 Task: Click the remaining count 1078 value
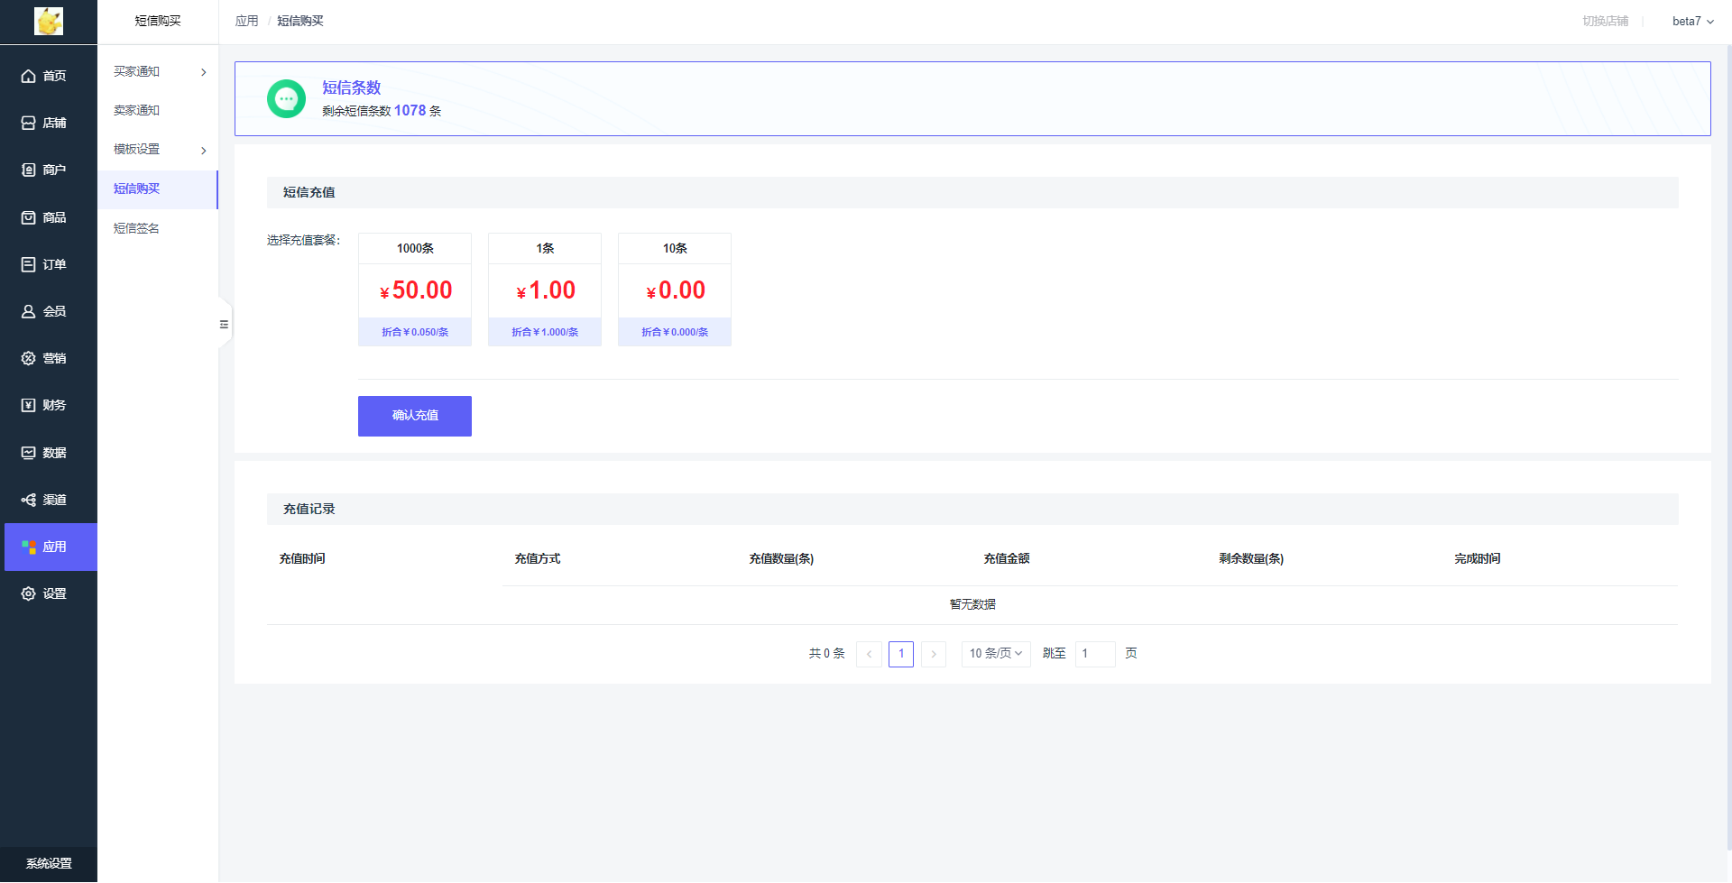tap(410, 110)
